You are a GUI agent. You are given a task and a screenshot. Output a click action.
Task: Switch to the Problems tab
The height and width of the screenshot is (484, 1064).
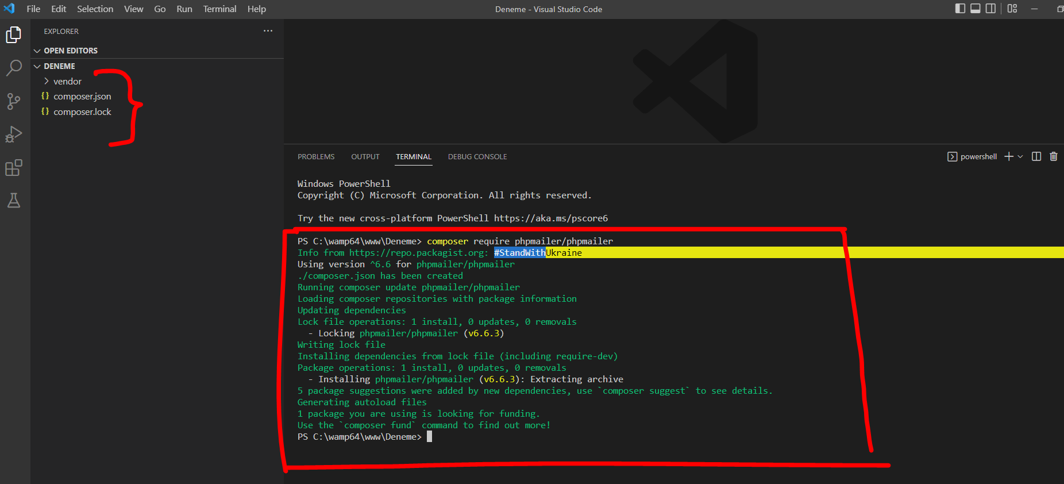(x=316, y=157)
